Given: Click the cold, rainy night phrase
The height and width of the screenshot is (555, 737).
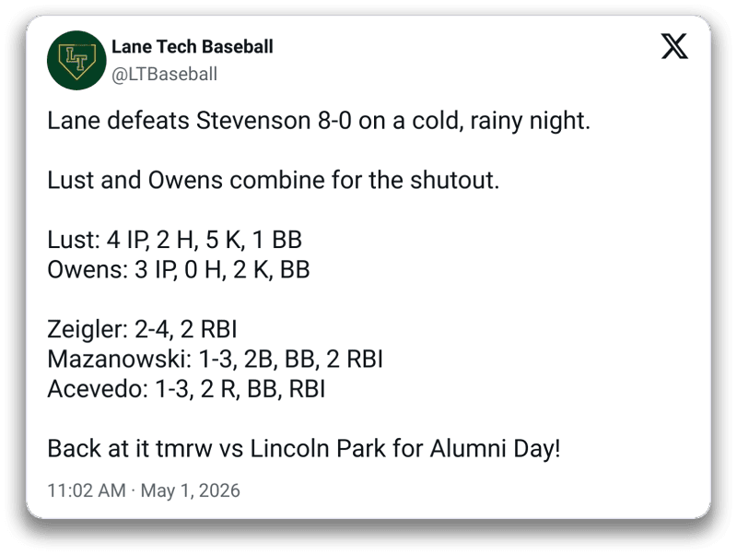Looking at the screenshot, I should click(x=501, y=121).
